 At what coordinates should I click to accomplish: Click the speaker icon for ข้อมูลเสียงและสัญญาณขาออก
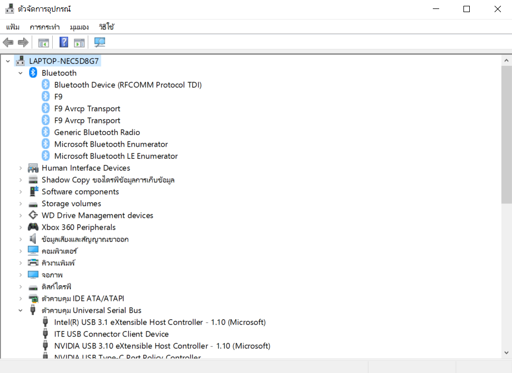click(33, 239)
